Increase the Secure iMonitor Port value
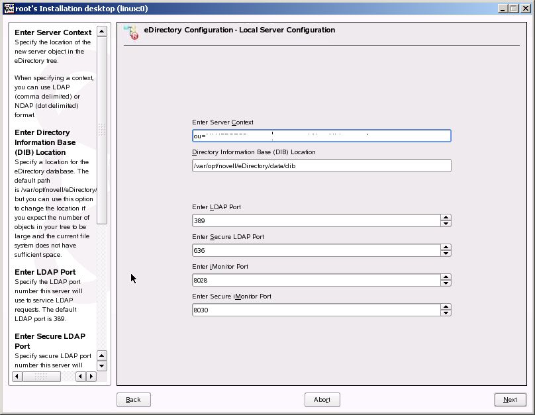Viewport: 535px width, 415px height. tap(446, 306)
